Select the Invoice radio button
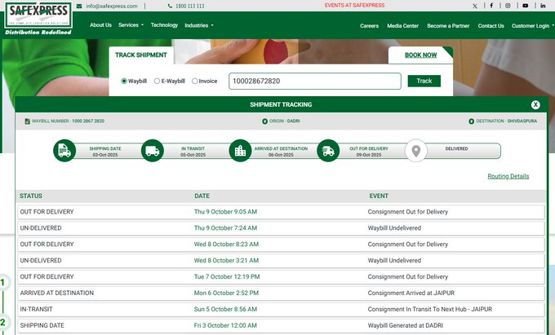Screen dimensions: 555x335 195,81
